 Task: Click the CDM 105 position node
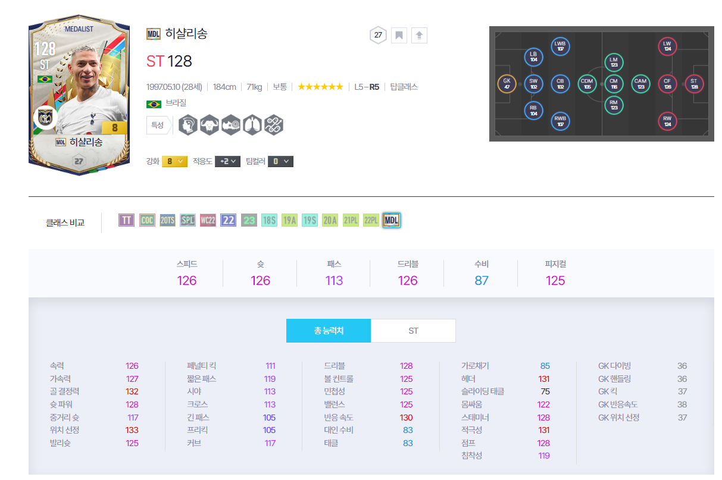587,84
